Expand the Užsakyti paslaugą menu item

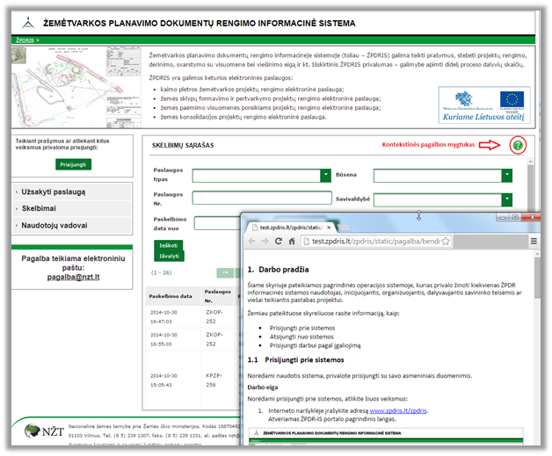coord(53,192)
